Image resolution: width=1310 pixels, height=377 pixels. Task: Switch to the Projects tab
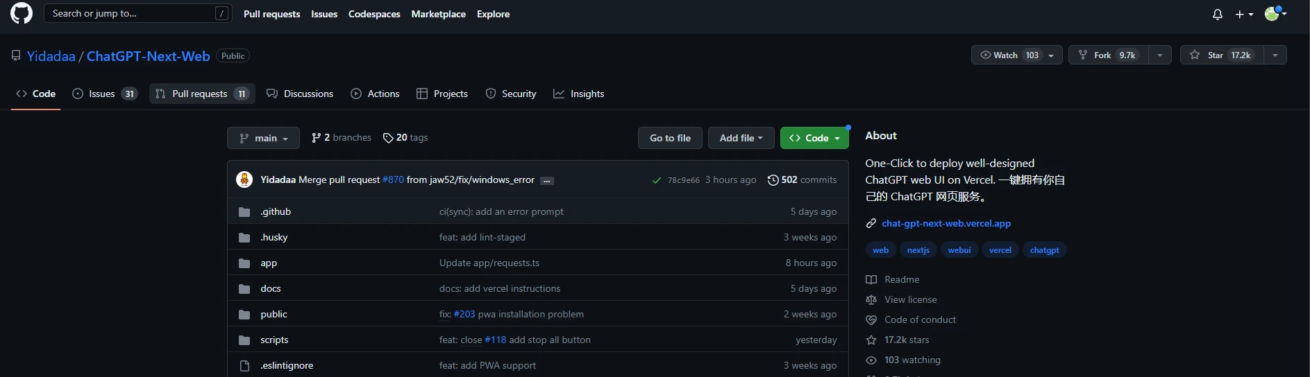(x=442, y=94)
